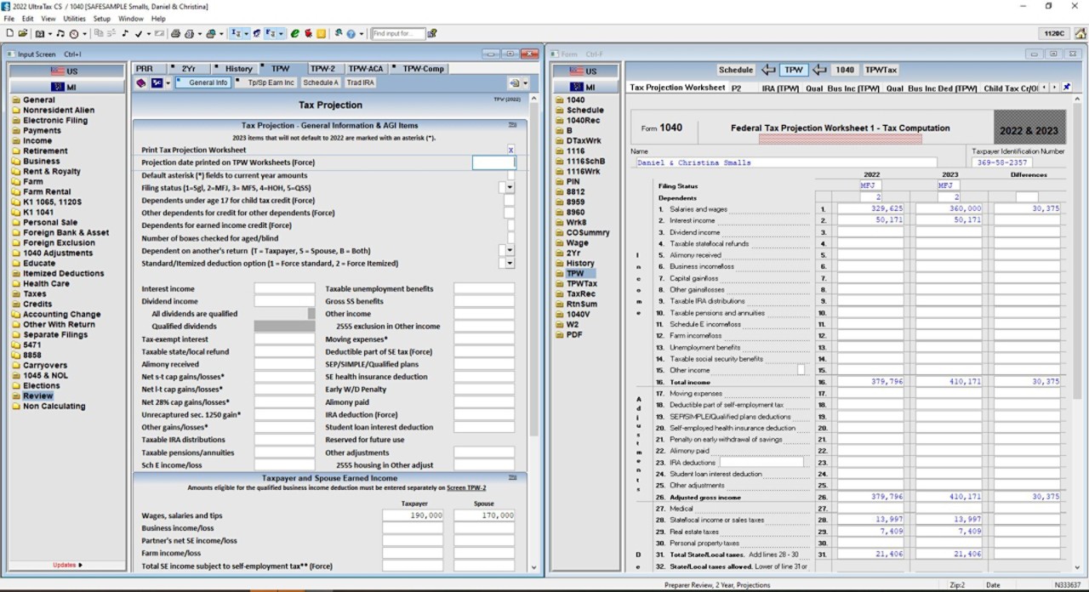Image resolution: width=1089 pixels, height=592 pixels.
Task: Click the green 'e' icon in the toolbar
Action: [x=295, y=34]
